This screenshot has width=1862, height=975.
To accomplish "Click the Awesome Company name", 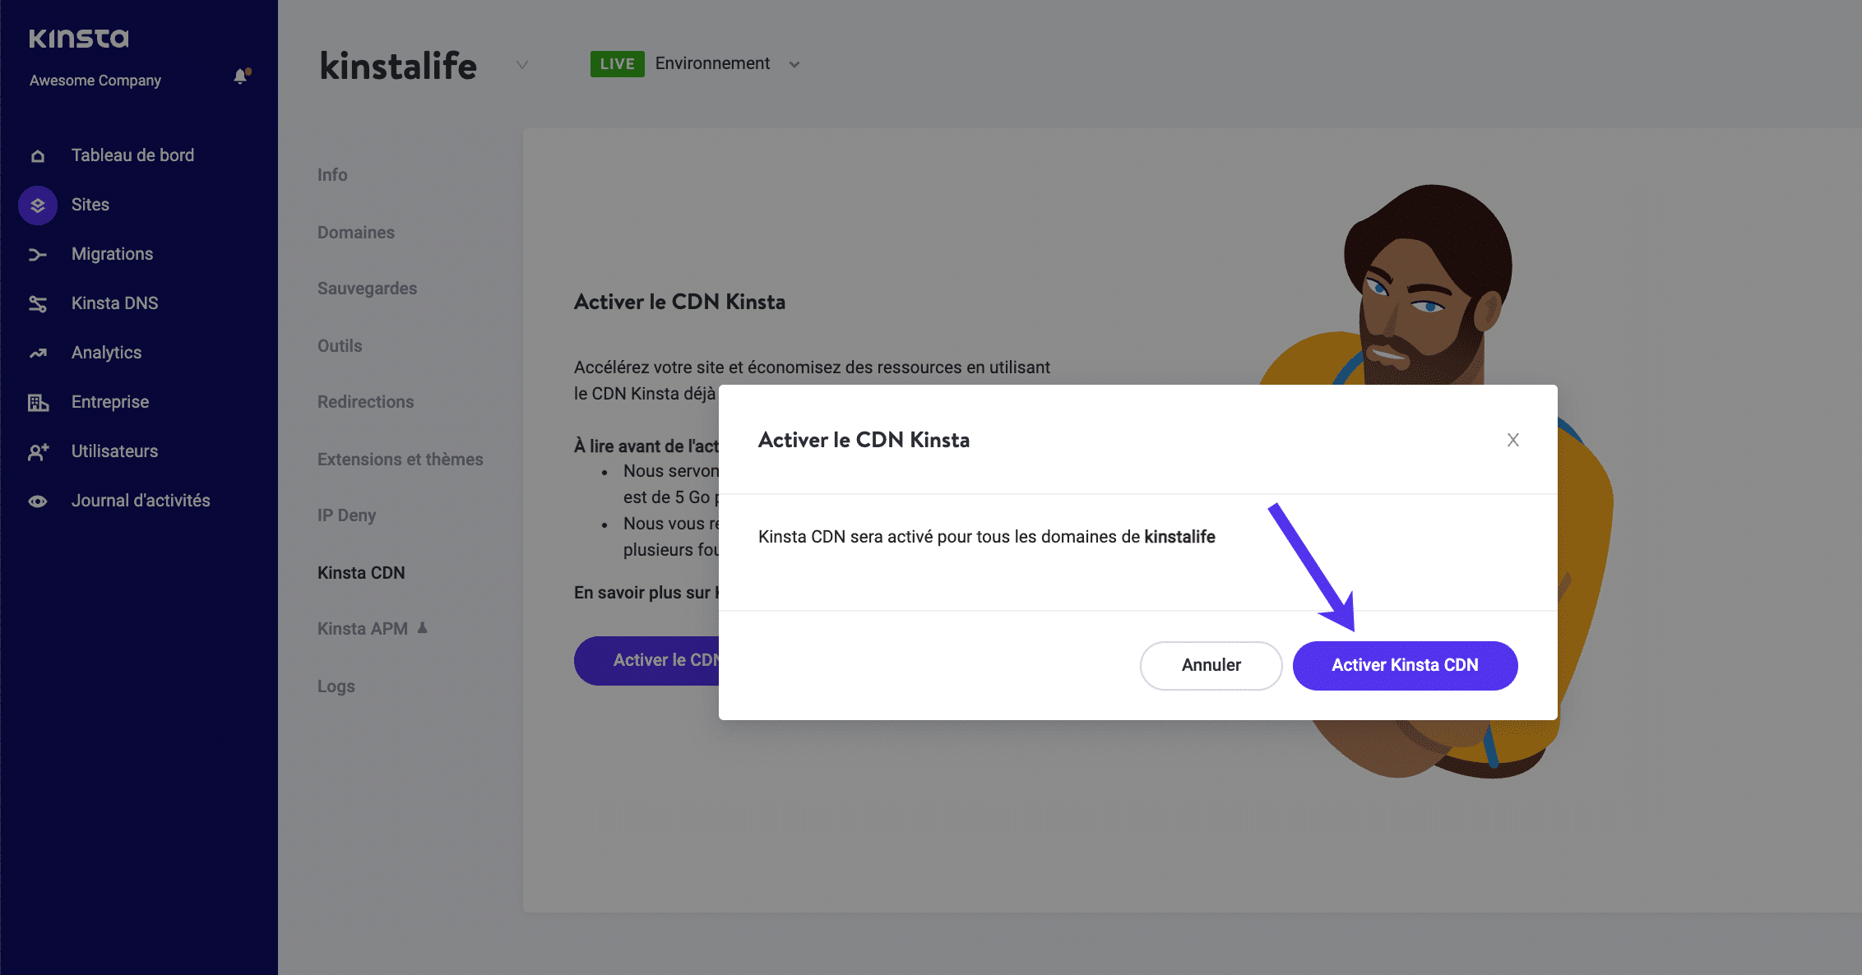I will pos(95,80).
